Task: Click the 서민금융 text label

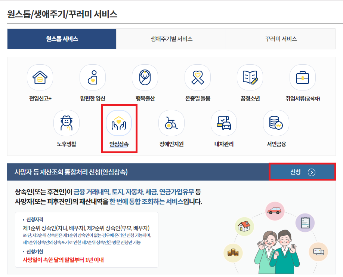Action: point(276,144)
